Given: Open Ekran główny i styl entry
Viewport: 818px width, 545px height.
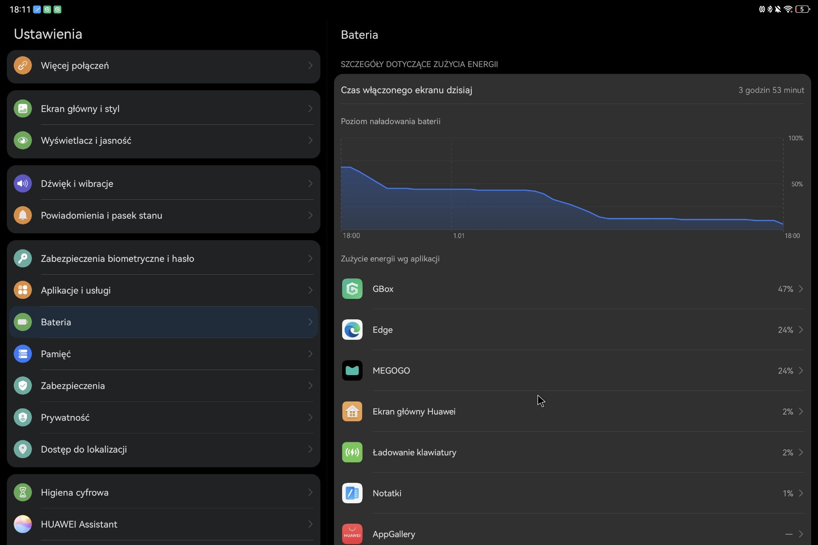Looking at the screenshot, I should click(x=164, y=109).
